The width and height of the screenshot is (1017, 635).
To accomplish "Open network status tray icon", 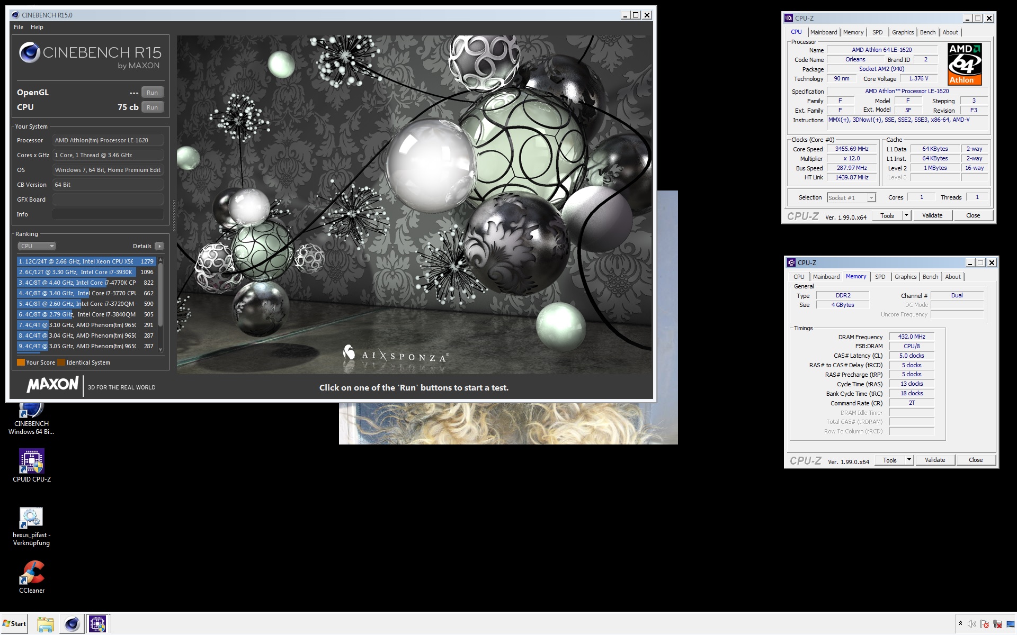I will [997, 624].
